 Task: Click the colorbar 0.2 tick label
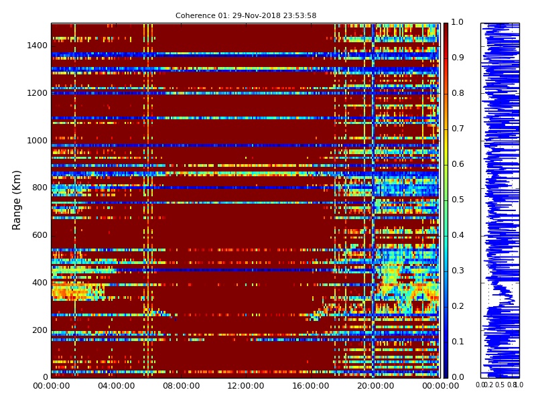[x=458, y=306]
